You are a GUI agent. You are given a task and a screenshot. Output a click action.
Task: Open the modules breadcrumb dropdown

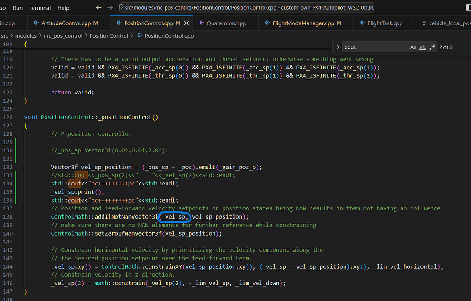(26, 35)
